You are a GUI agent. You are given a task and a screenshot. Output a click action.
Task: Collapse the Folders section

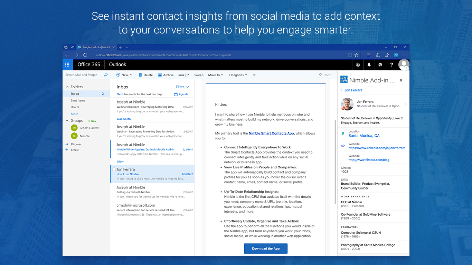[x=67, y=87]
